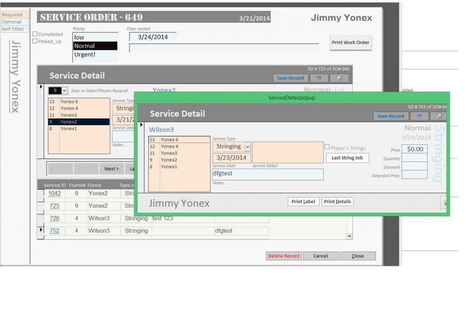Click Cancel button
The image size is (476, 317).
(x=321, y=256)
